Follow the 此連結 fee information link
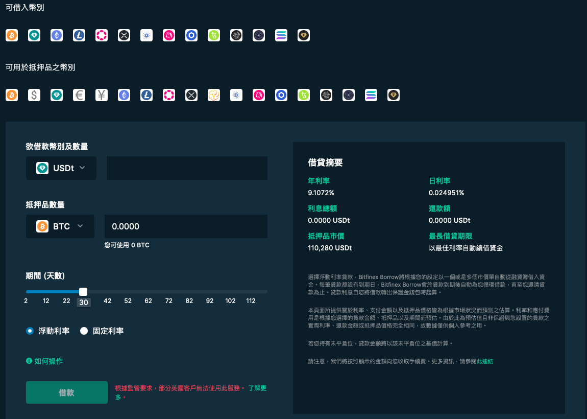The image size is (587, 419). point(485,361)
